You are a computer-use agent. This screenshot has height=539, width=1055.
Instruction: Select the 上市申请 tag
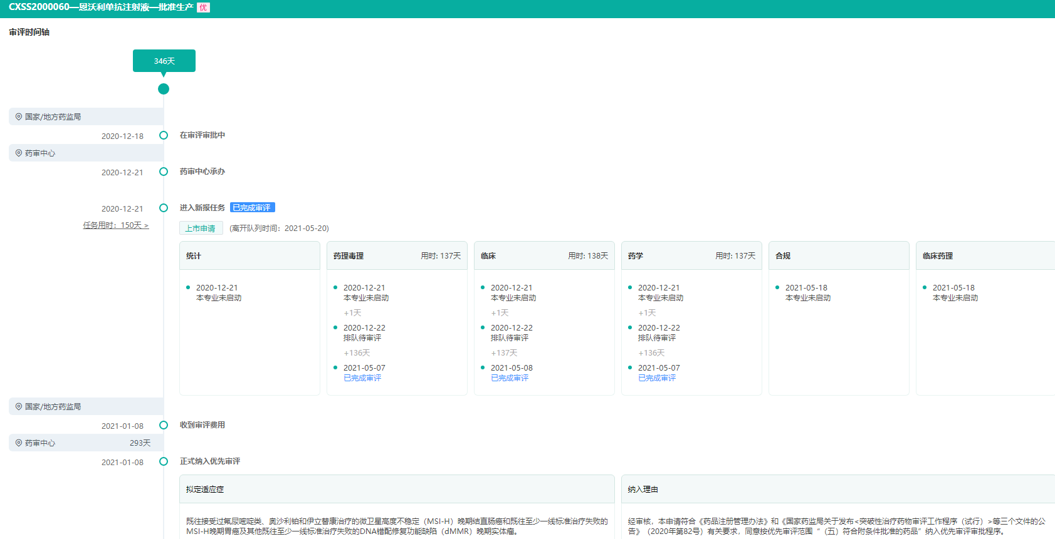click(201, 228)
